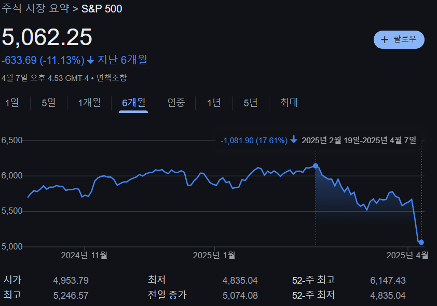
Task: Click the 전일 종가 label
Action: click(x=167, y=295)
